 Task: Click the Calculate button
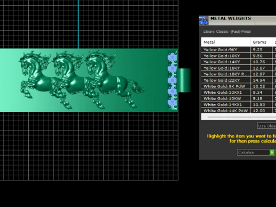(256, 152)
